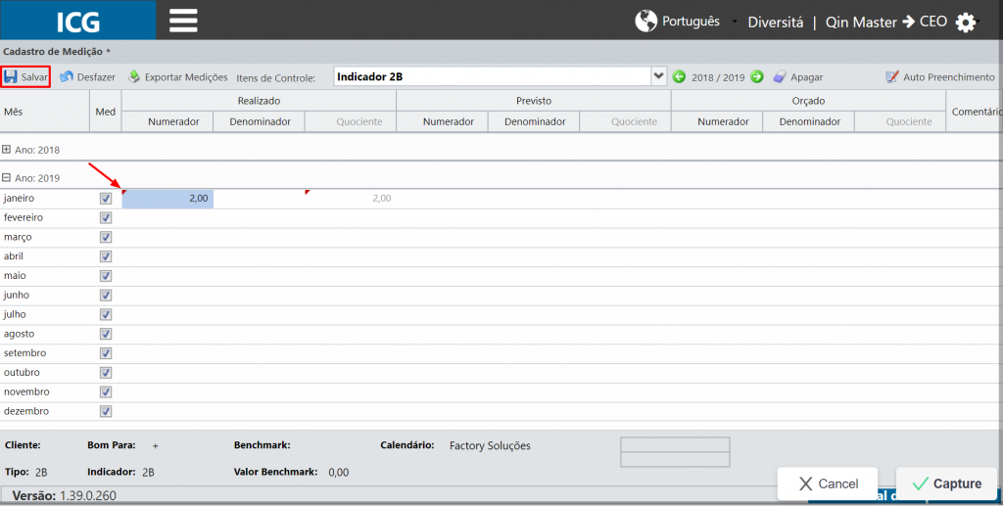Click the Previsto group header
This screenshot has height=506, width=1003.
[534, 101]
